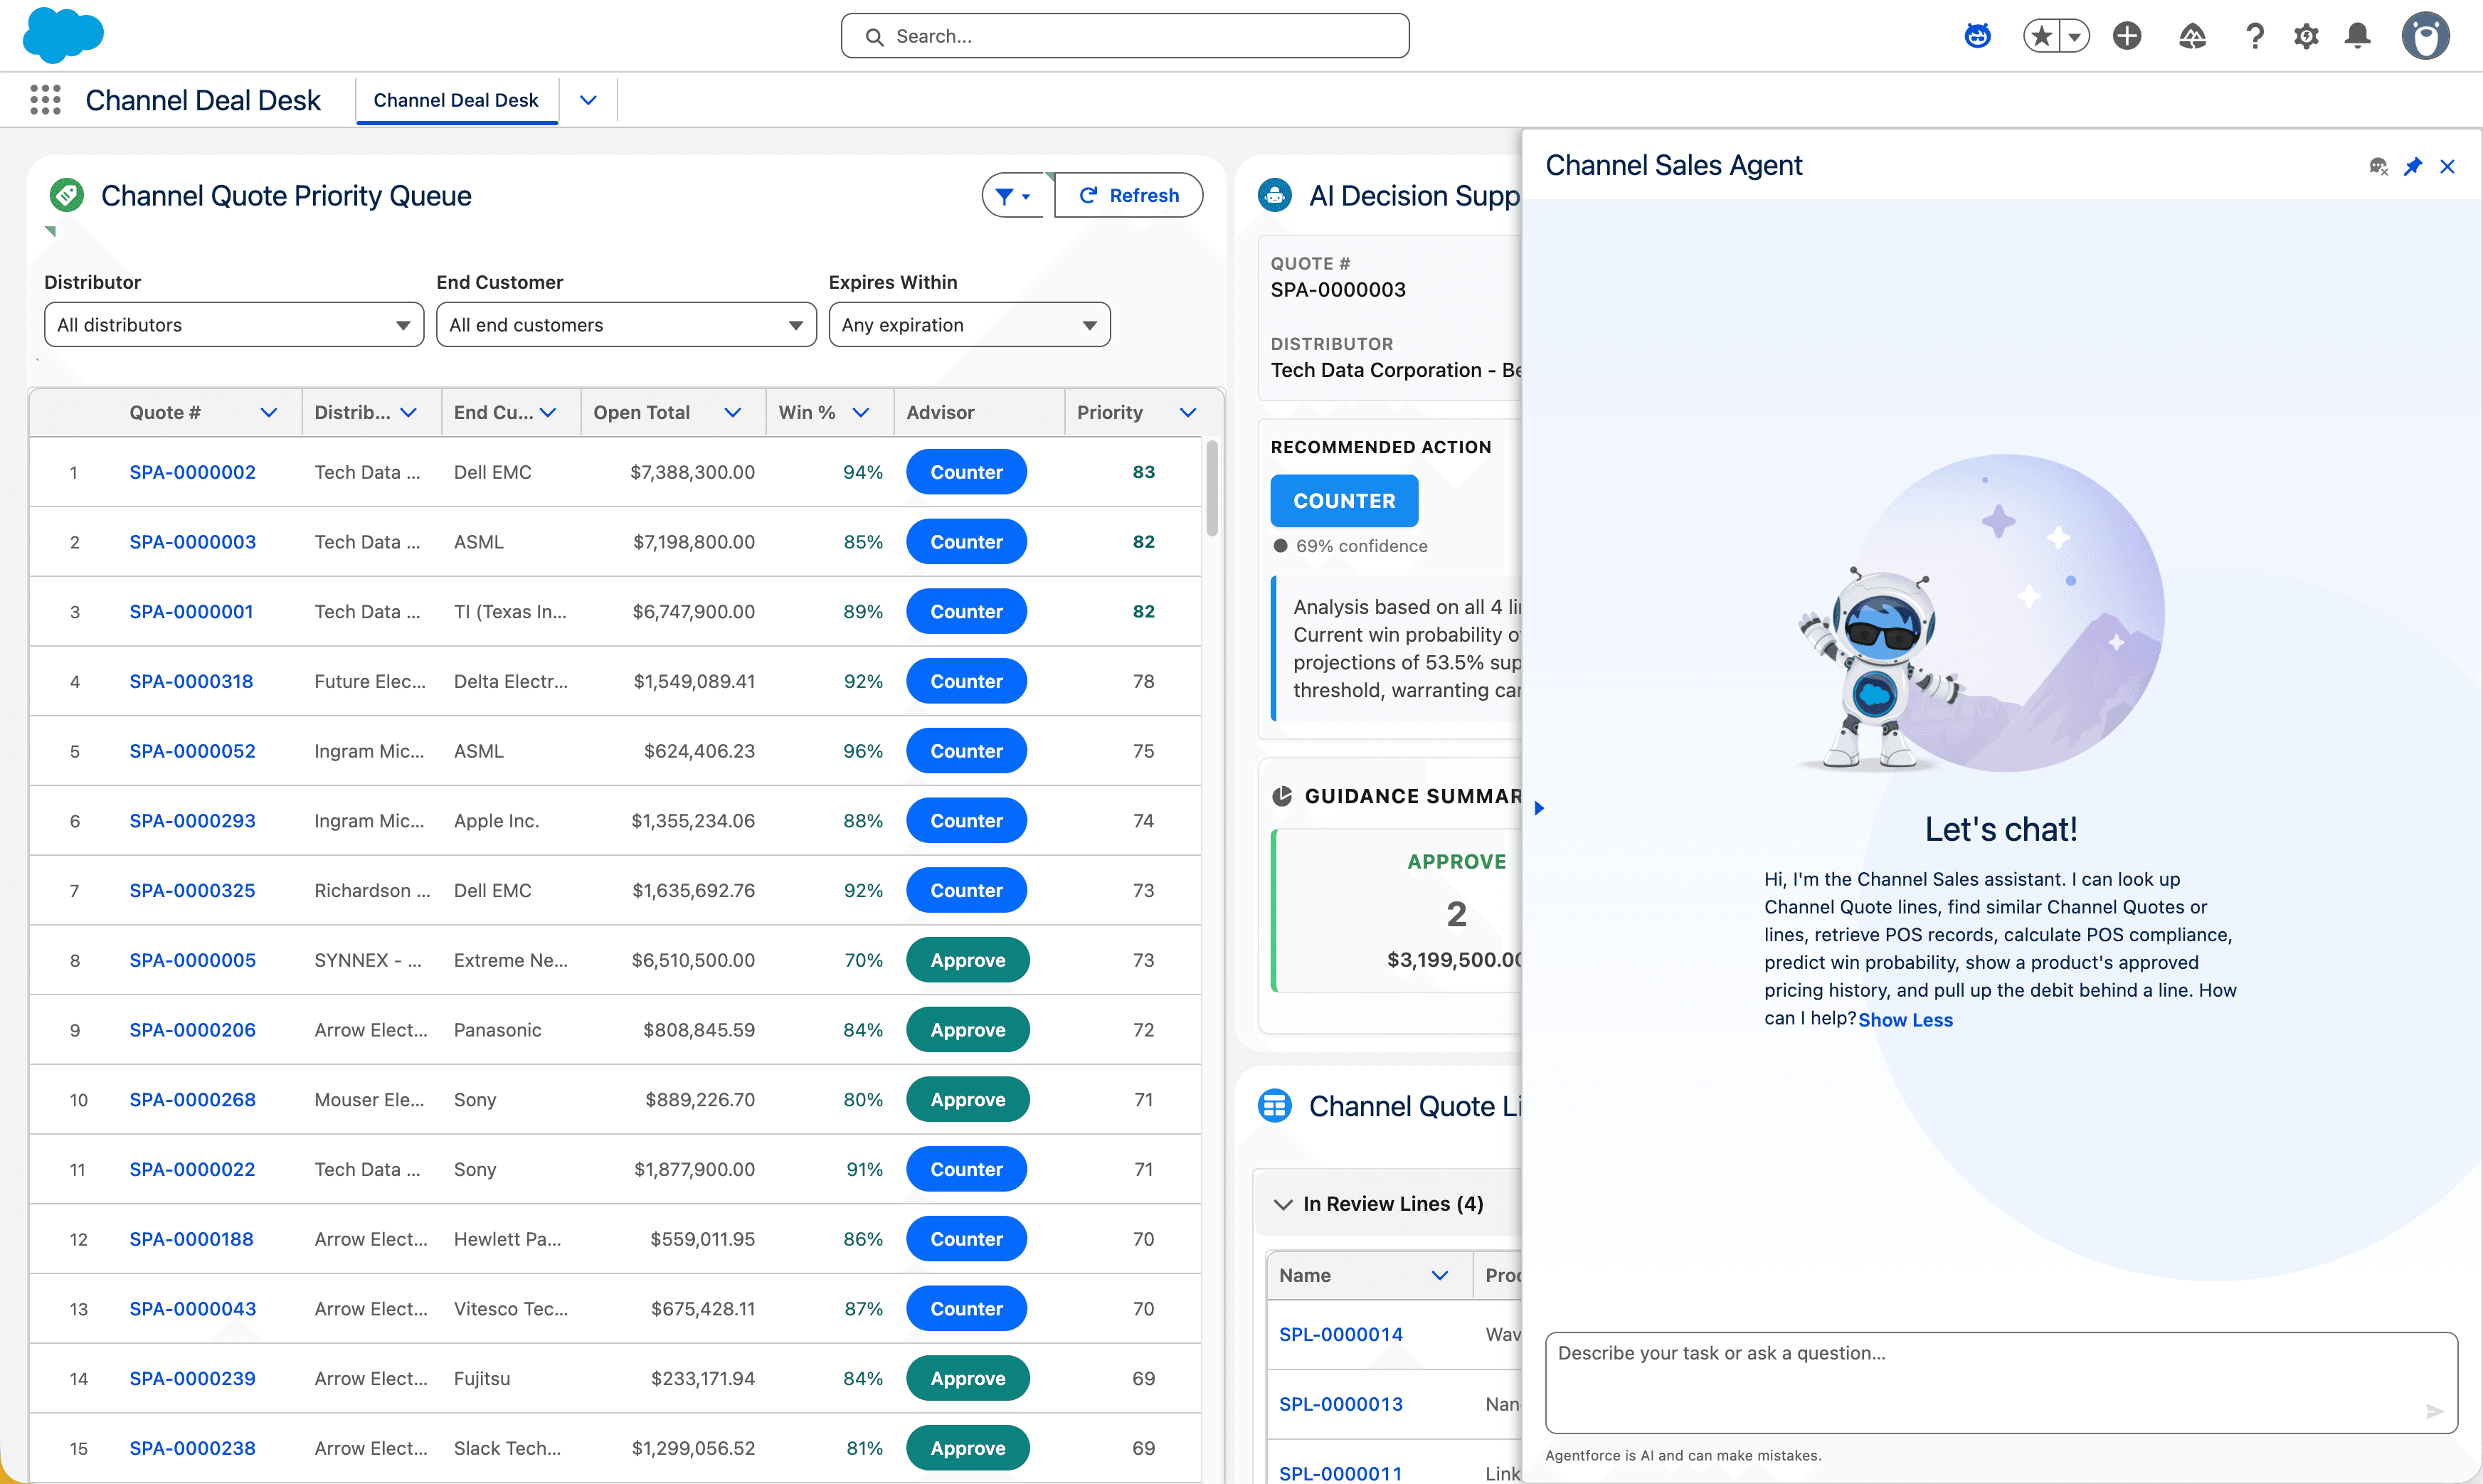Click the priority queue vertical scrollbar
This screenshot has height=1484, width=2483.
point(1212,488)
